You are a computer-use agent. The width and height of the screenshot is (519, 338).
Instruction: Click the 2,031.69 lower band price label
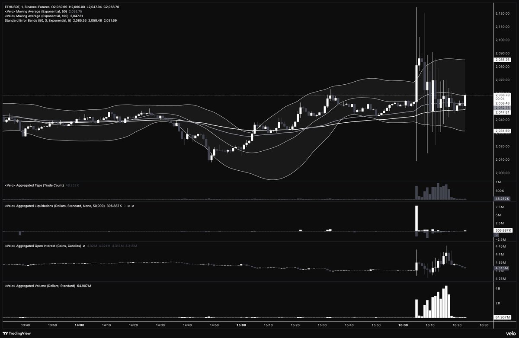coord(503,130)
